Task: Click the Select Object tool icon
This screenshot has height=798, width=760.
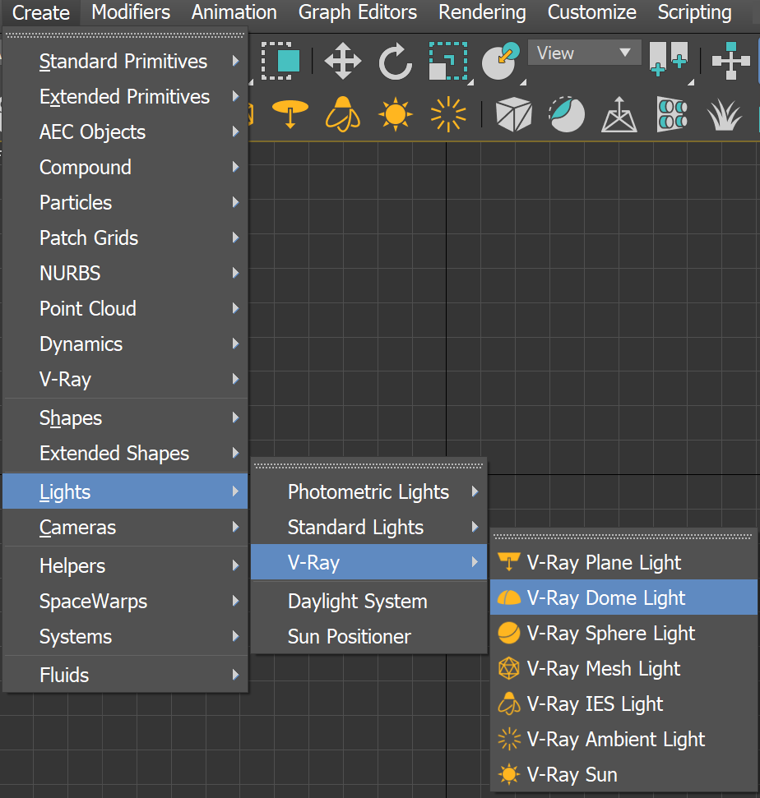Action: pyautogui.click(x=279, y=60)
